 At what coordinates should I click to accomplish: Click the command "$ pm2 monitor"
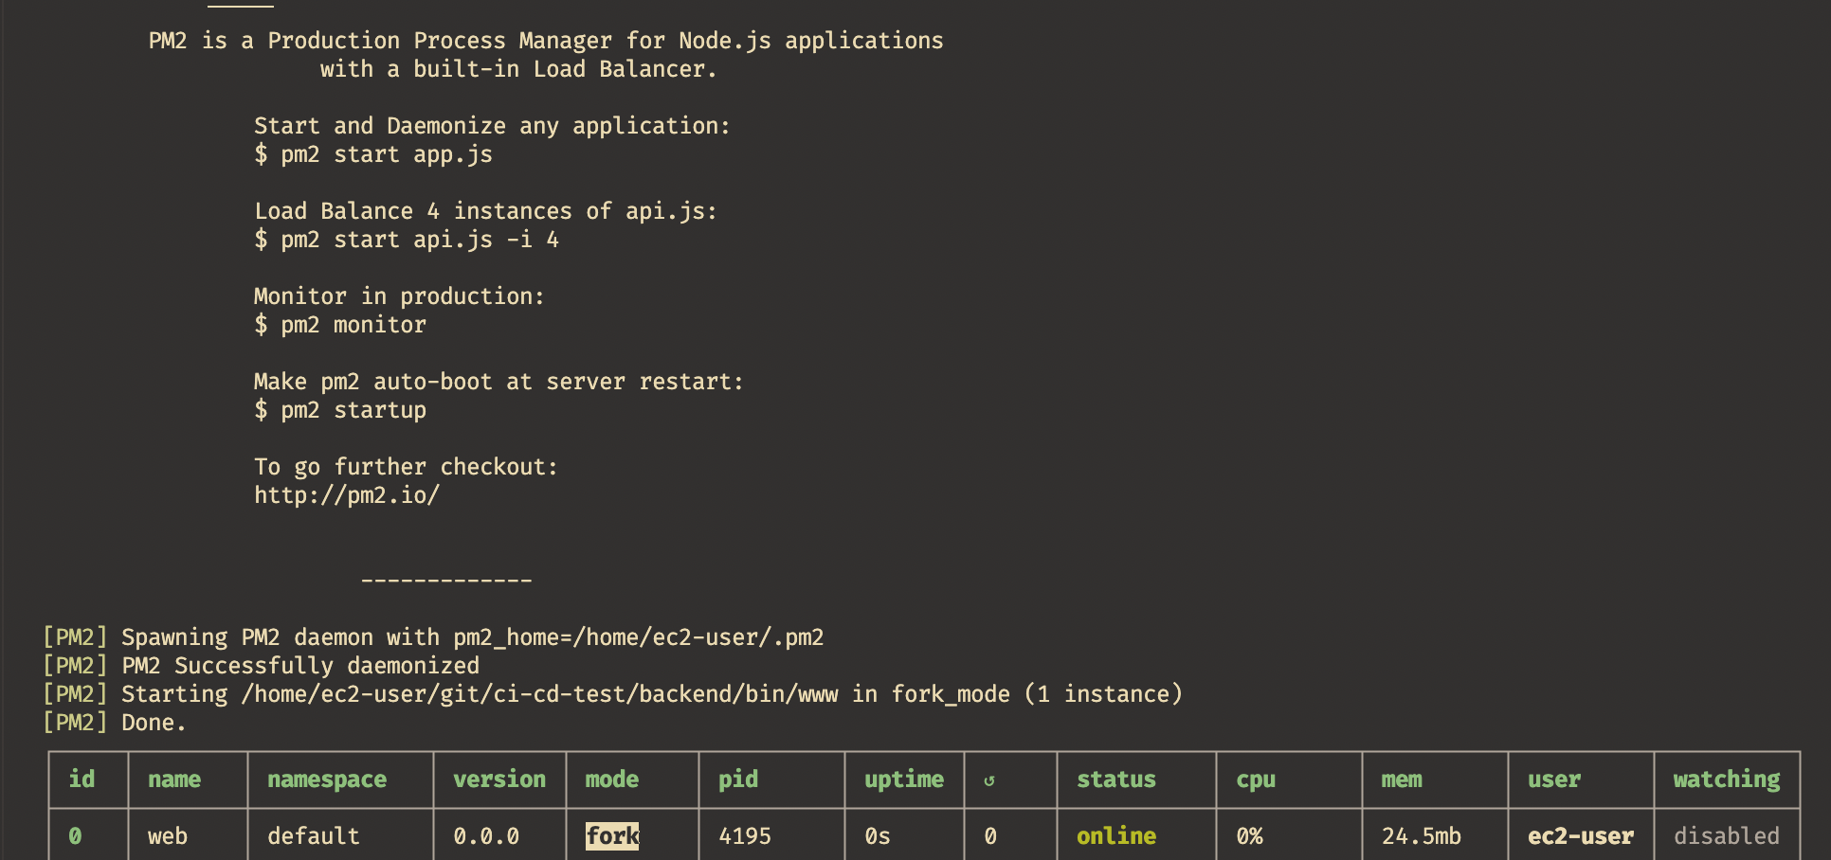click(340, 325)
